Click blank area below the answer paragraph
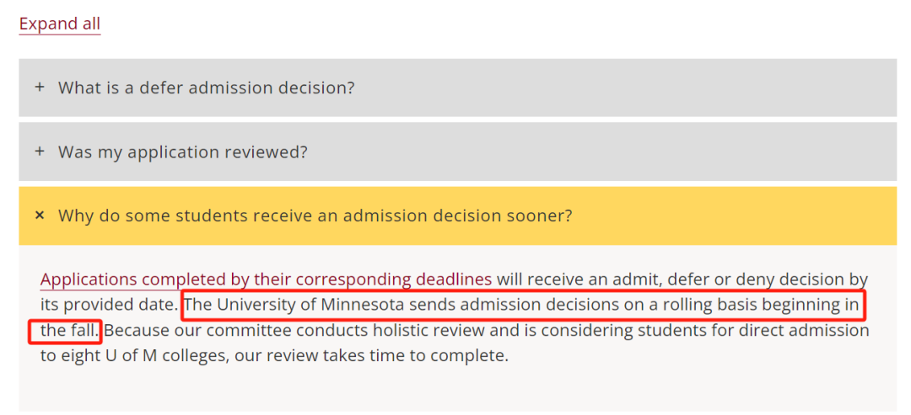The image size is (911, 415). pyautogui.click(x=455, y=391)
